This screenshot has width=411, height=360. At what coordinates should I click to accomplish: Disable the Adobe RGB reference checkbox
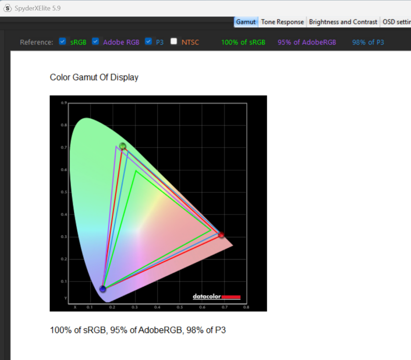pyautogui.click(x=96, y=41)
